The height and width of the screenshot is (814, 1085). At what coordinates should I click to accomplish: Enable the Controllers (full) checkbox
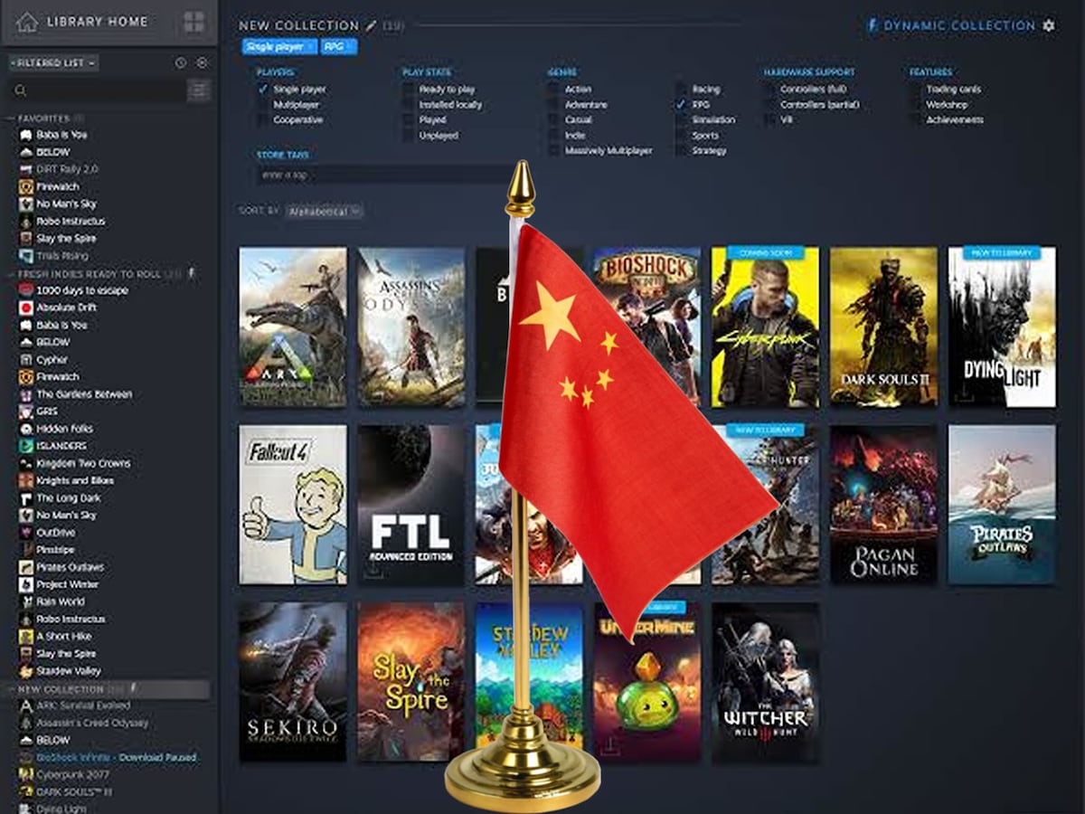(x=769, y=90)
